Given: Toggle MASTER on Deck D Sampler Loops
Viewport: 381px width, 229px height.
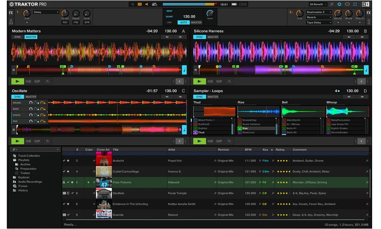Looking at the screenshot, I should point(213,97).
